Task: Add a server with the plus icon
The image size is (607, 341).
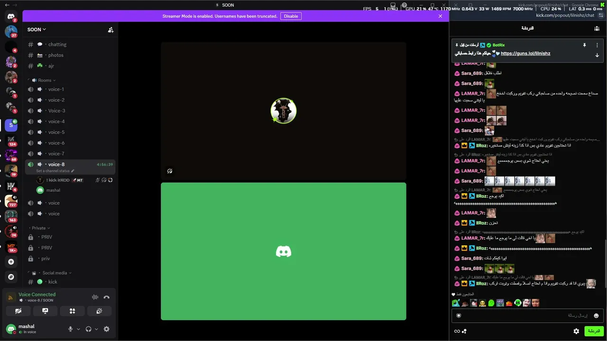Action: pyautogui.click(x=11, y=261)
